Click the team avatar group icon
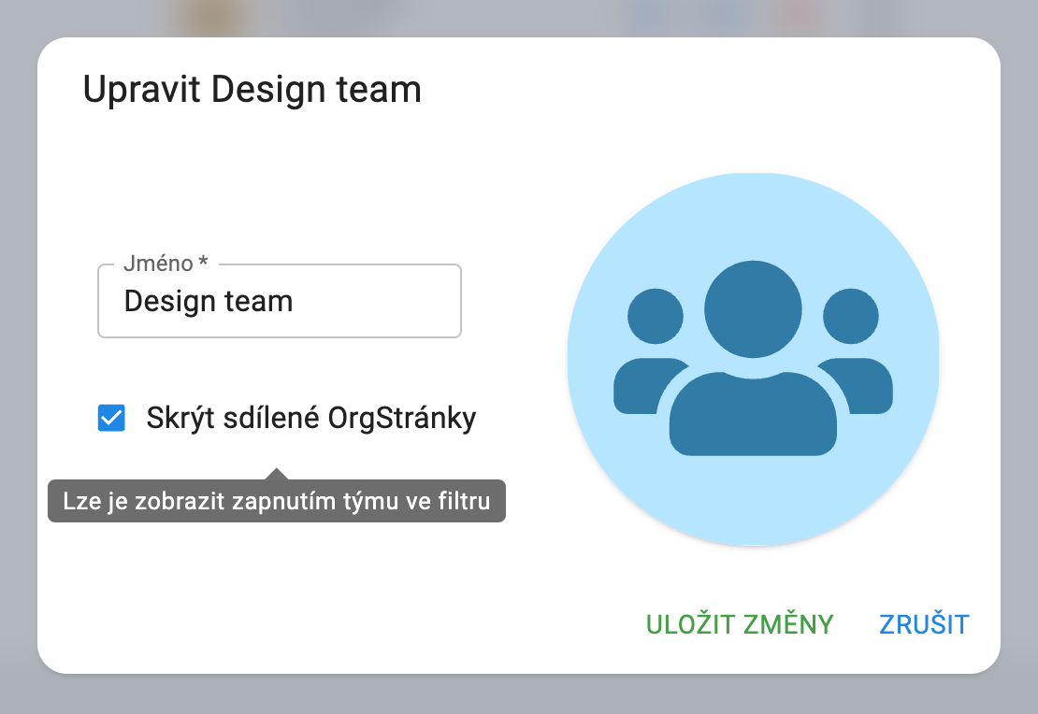This screenshot has height=714, width=1038. point(753,360)
